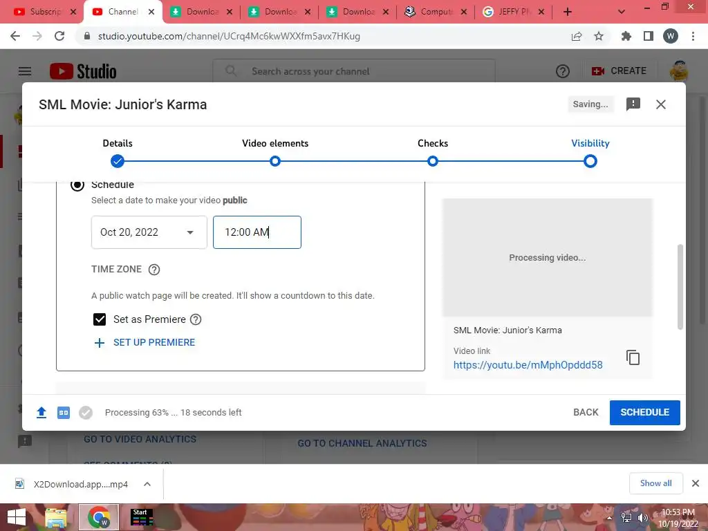Click the YouTube Studio logo
Image resolution: width=708 pixels, height=531 pixels.
point(83,71)
